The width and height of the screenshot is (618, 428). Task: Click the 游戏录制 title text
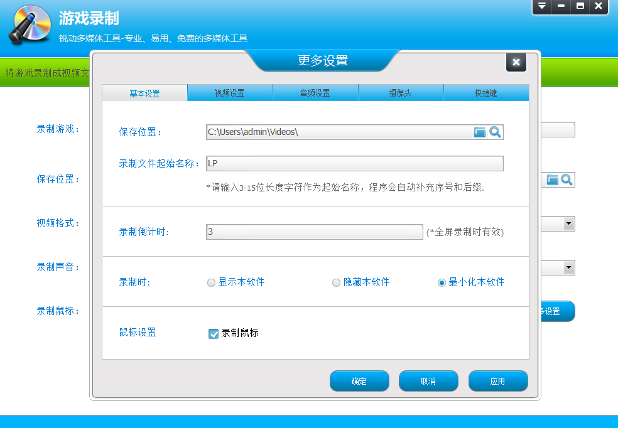click(89, 18)
